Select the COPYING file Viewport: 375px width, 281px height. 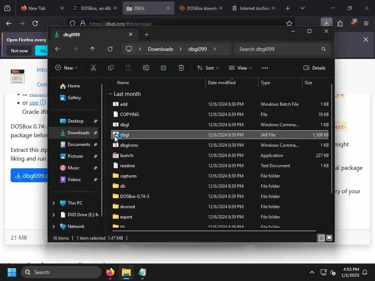[220, 115]
